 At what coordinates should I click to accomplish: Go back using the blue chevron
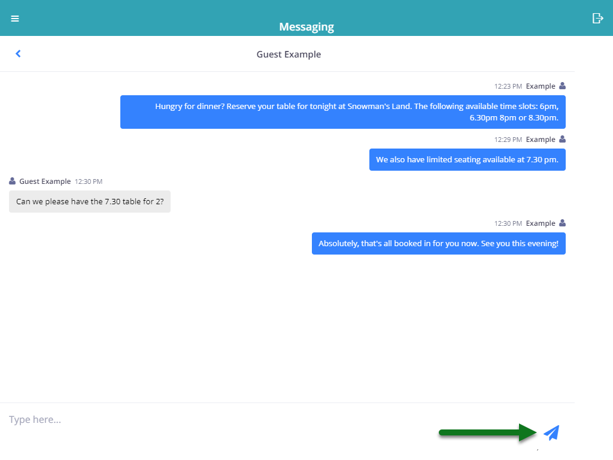(18, 53)
